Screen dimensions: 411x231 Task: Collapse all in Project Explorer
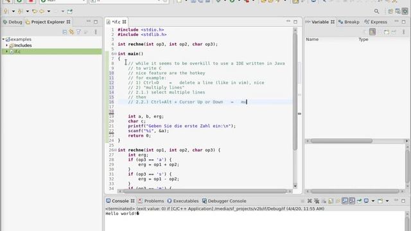[65, 32]
